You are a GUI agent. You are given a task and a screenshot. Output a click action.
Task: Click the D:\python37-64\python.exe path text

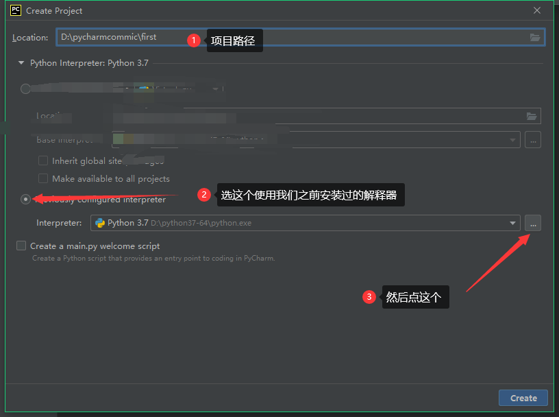[x=201, y=223]
